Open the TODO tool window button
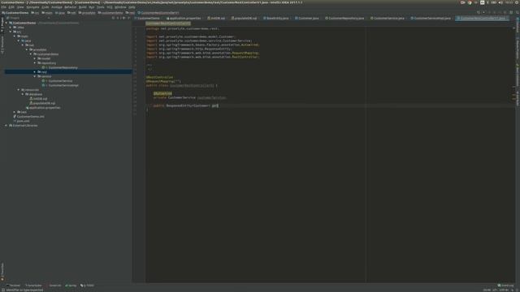Screen dimensions: 520x292 tap(87, 286)
